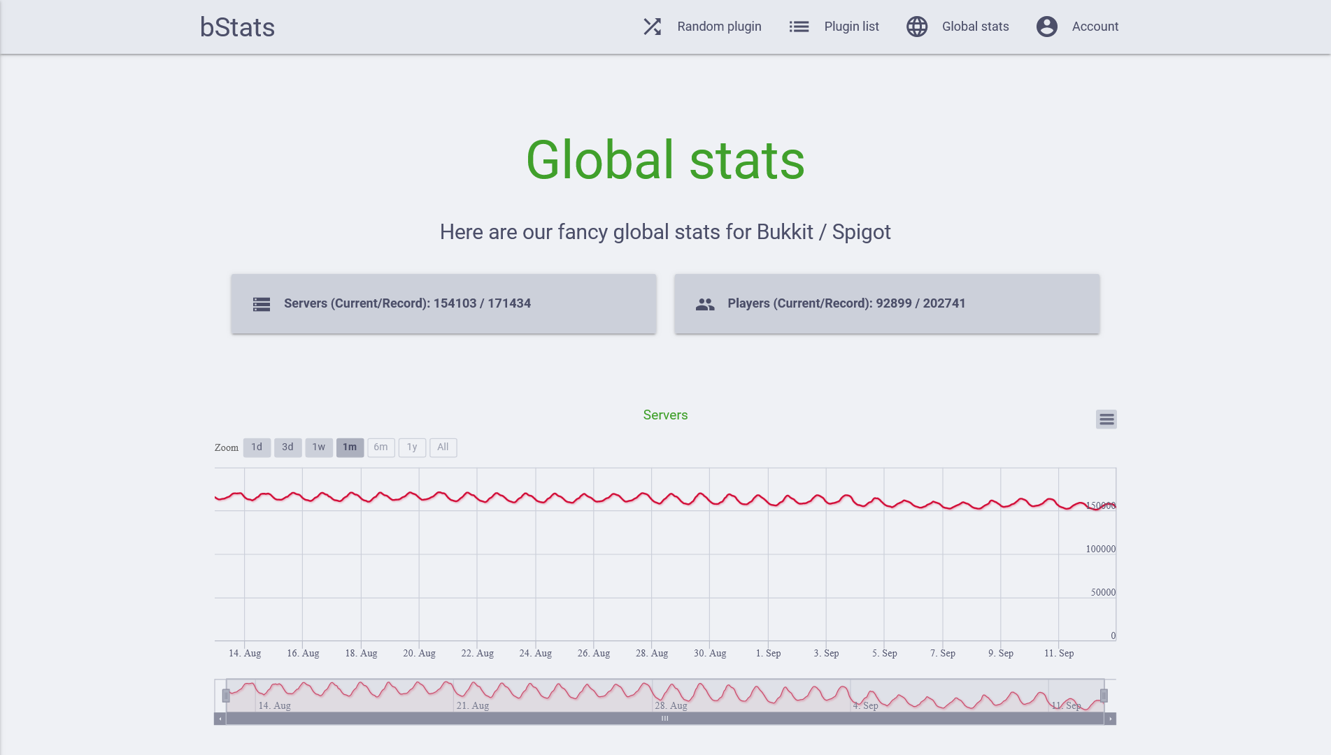The height and width of the screenshot is (755, 1331).
Task: Click the 11. Sep label on main x-axis
Action: [1059, 653]
